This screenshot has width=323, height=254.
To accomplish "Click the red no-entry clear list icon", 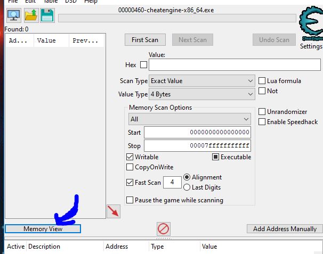I will [x=164, y=229].
